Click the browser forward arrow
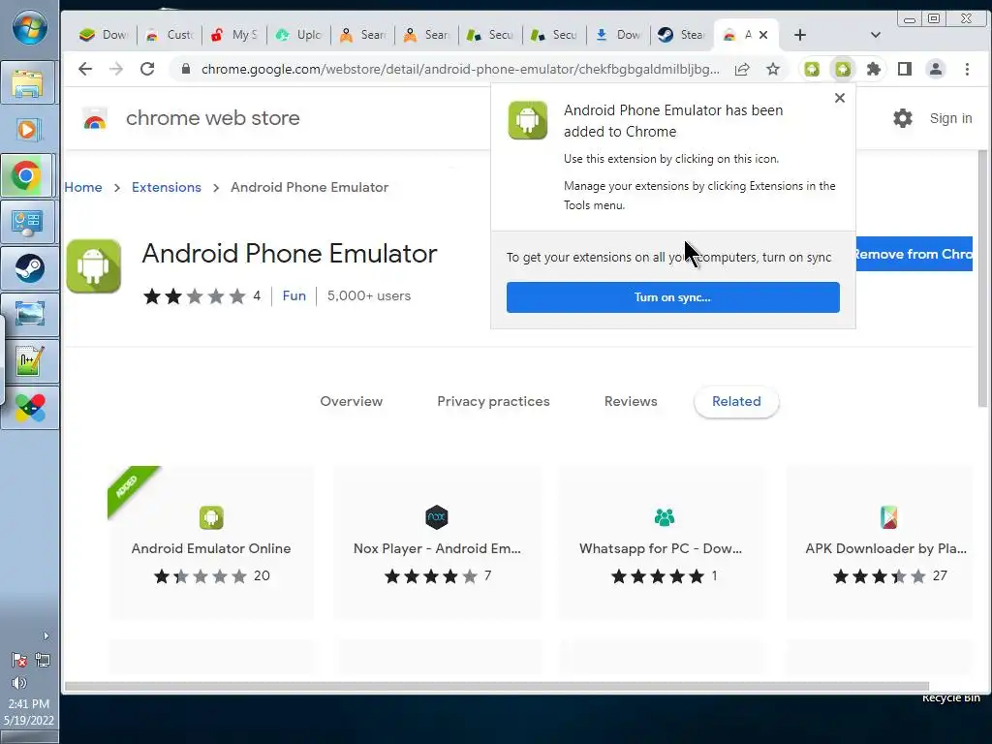Viewport: 992px width, 744px height. [x=116, y=69]
